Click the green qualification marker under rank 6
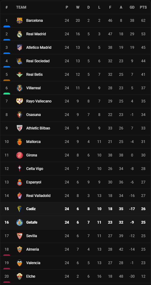This screenshot has height=285, width=151. pos(7,94)
